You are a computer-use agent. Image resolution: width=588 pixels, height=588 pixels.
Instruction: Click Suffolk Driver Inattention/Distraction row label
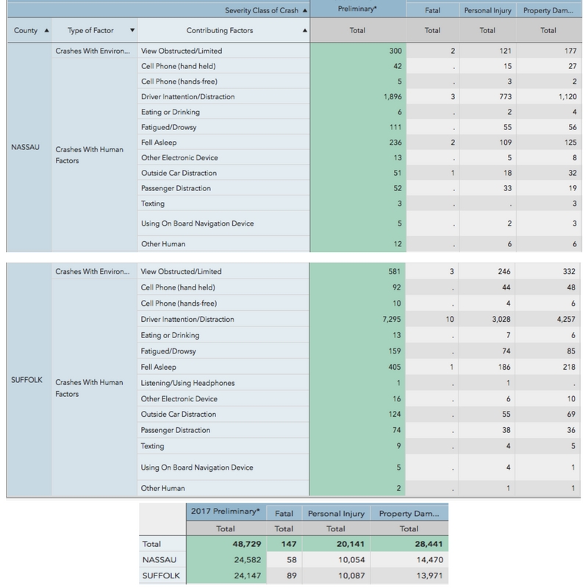click(187, 320)
